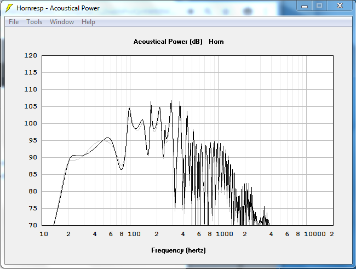Click the Frequency (hertz) axis label
Image resolution: width=356 pixels, height=269 pixels.
pos(179,250)
